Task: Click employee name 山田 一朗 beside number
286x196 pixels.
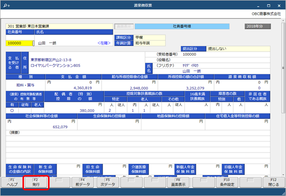Action: click(47, 43)
